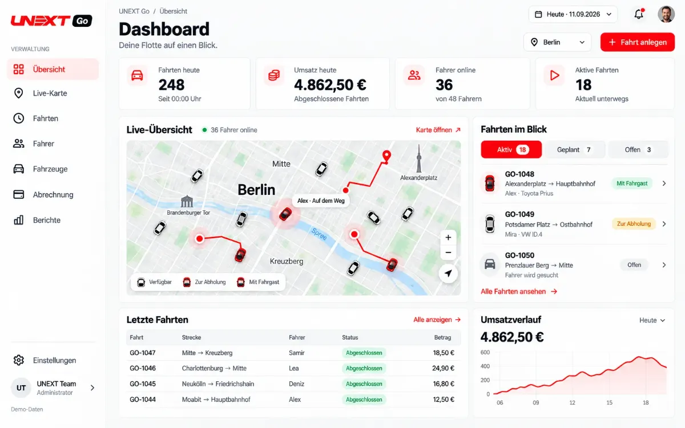The image size is (685, 428).
Task: Open the date picker Heute 11.09.2026
Action: coord(573,14)
